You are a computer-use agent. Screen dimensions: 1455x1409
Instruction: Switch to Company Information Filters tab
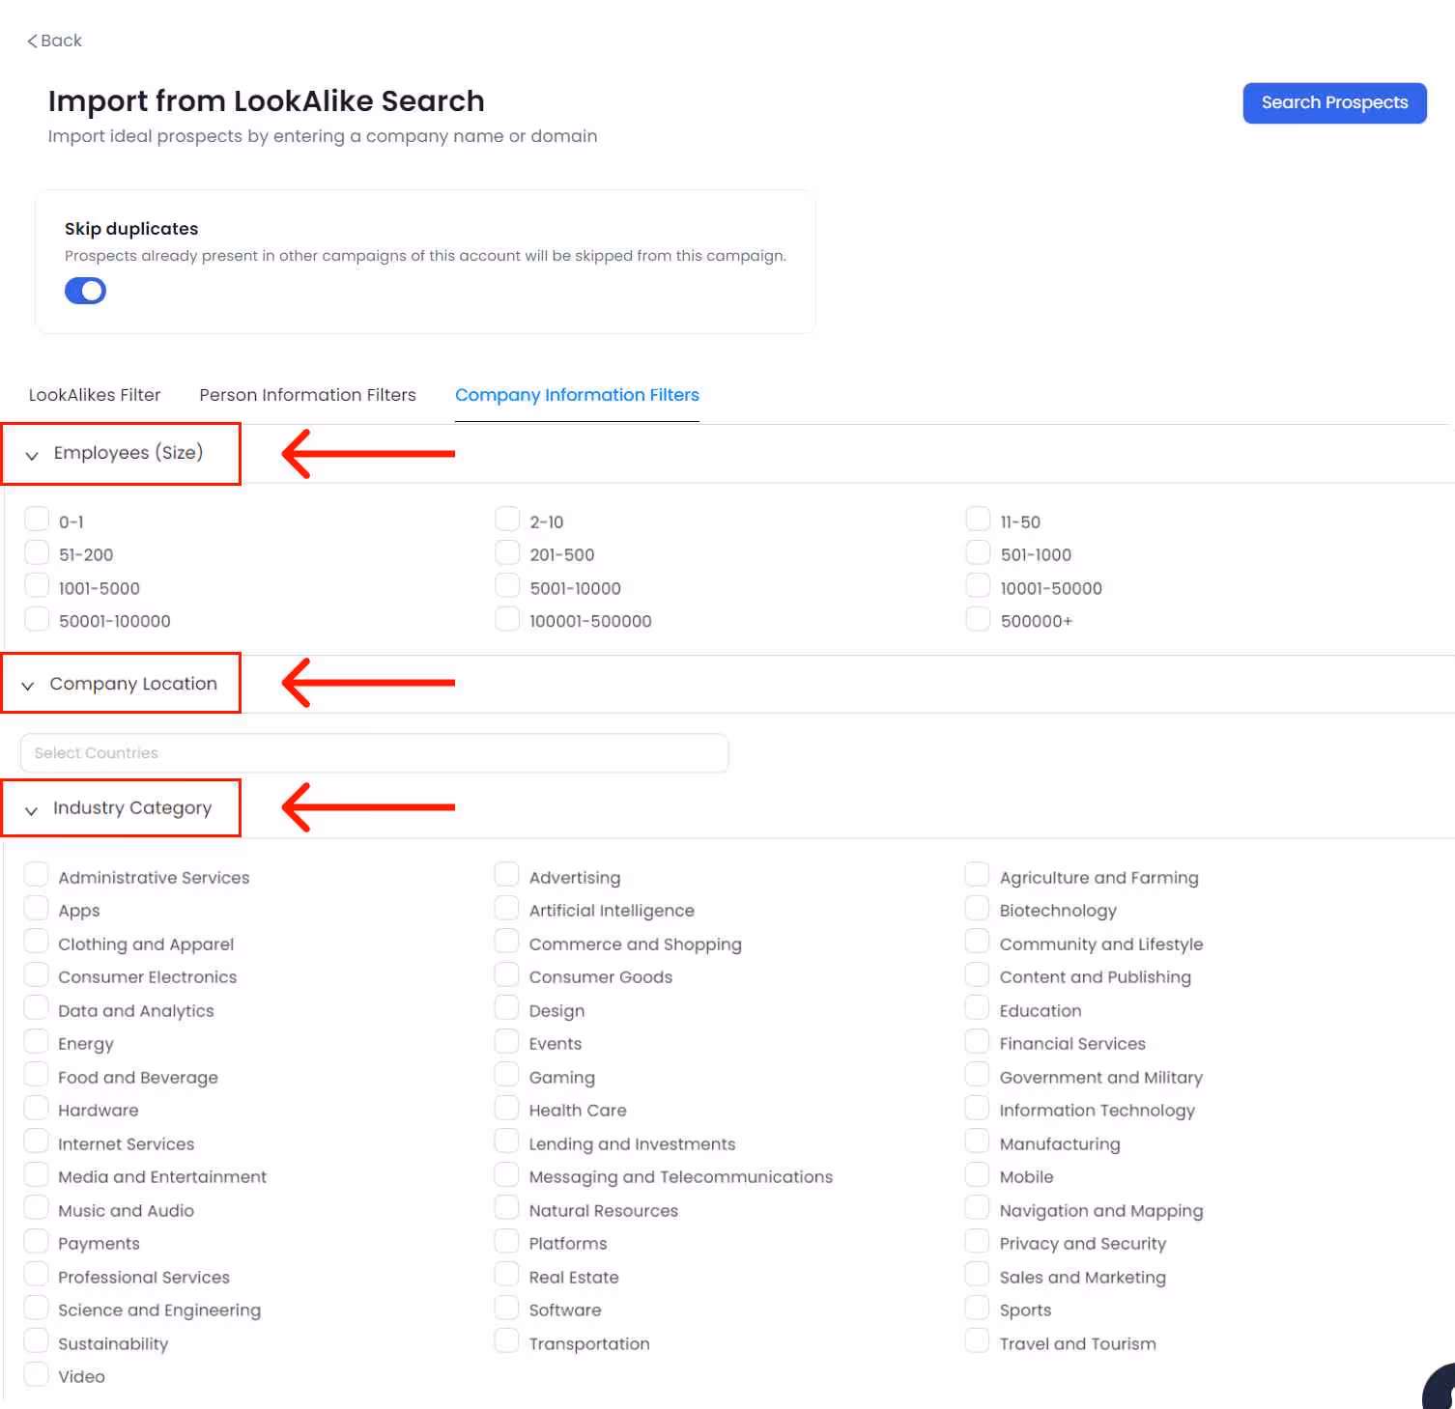pos(577,395)
